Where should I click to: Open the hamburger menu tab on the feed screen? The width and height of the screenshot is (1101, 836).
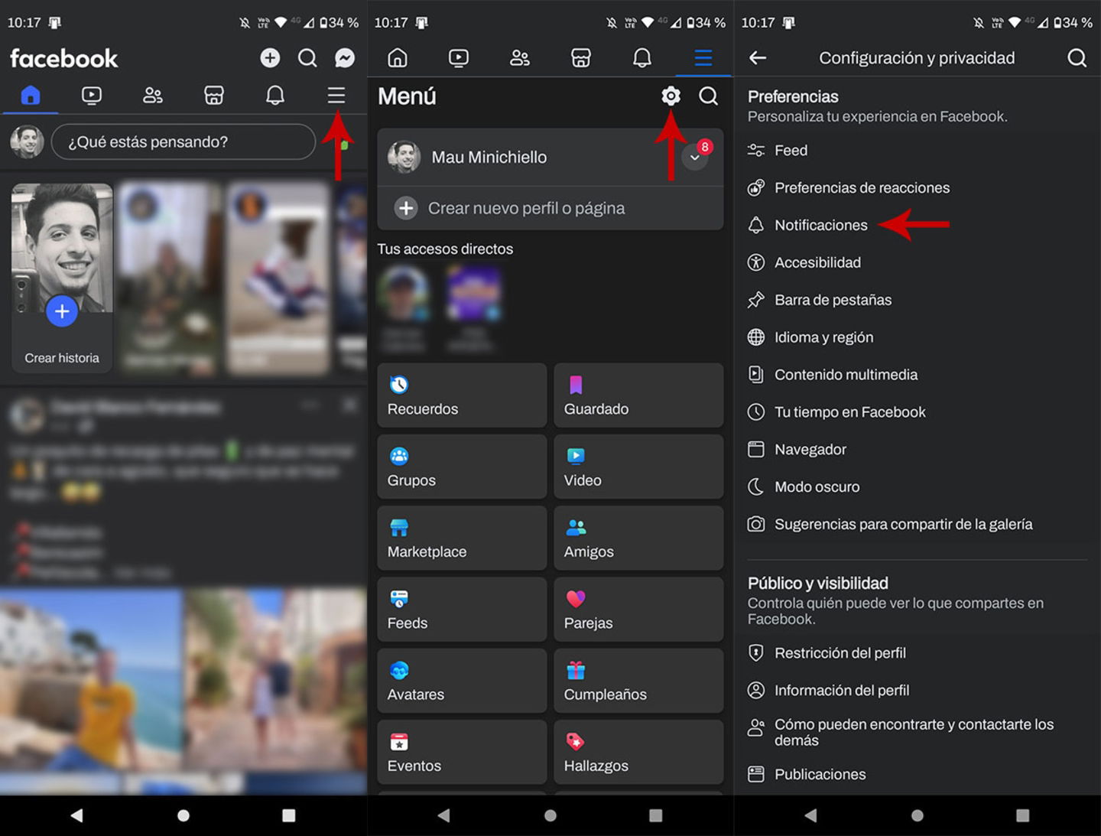(336, 96)
